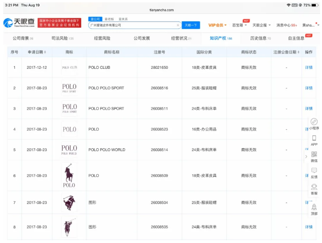
Task: Open the 消息中心 message center
Action: coord(286,25)
